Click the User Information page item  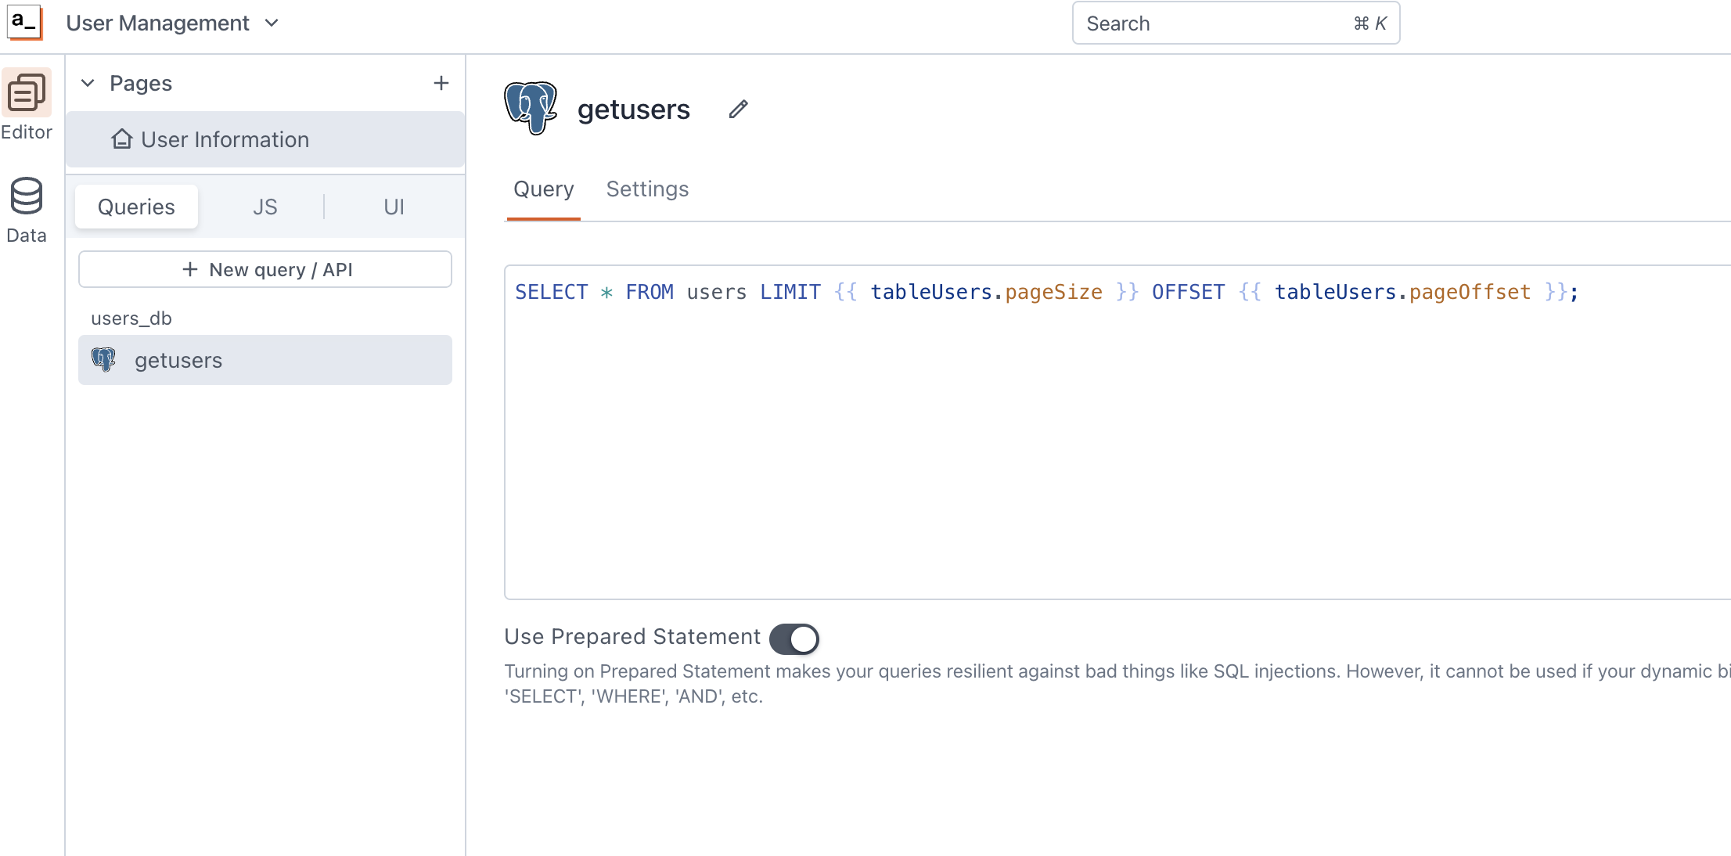pyautogui.click(x=226, y=139)
